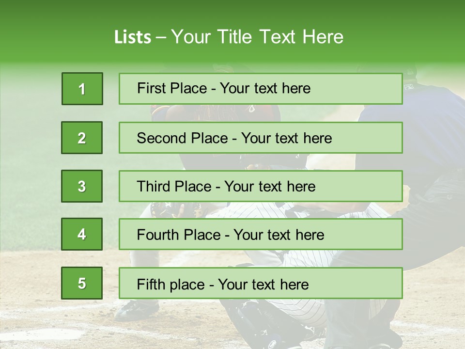465x349 pixels.
Task: Click the Third Place text bar
Action: pyautogui.click(x=261, y=186)
